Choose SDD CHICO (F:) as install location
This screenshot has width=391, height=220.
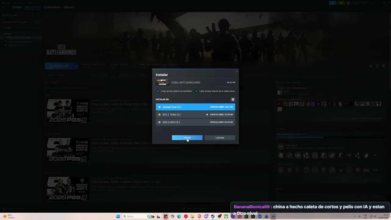click(195, 122)
